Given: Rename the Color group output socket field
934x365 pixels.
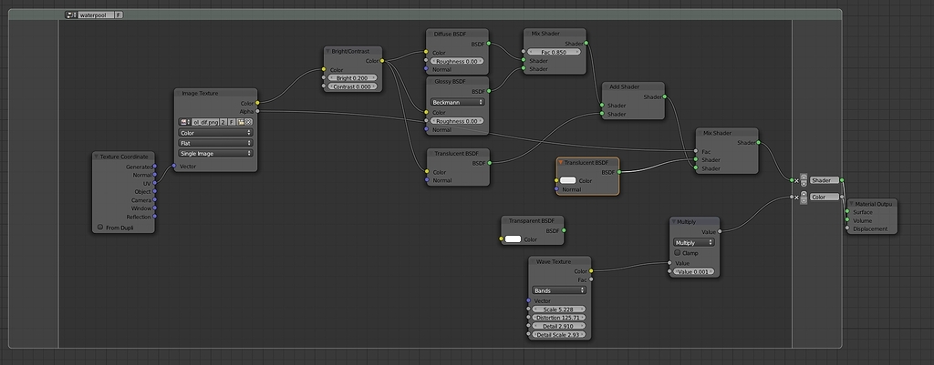Looking at the screenshot, I should 825,197.
